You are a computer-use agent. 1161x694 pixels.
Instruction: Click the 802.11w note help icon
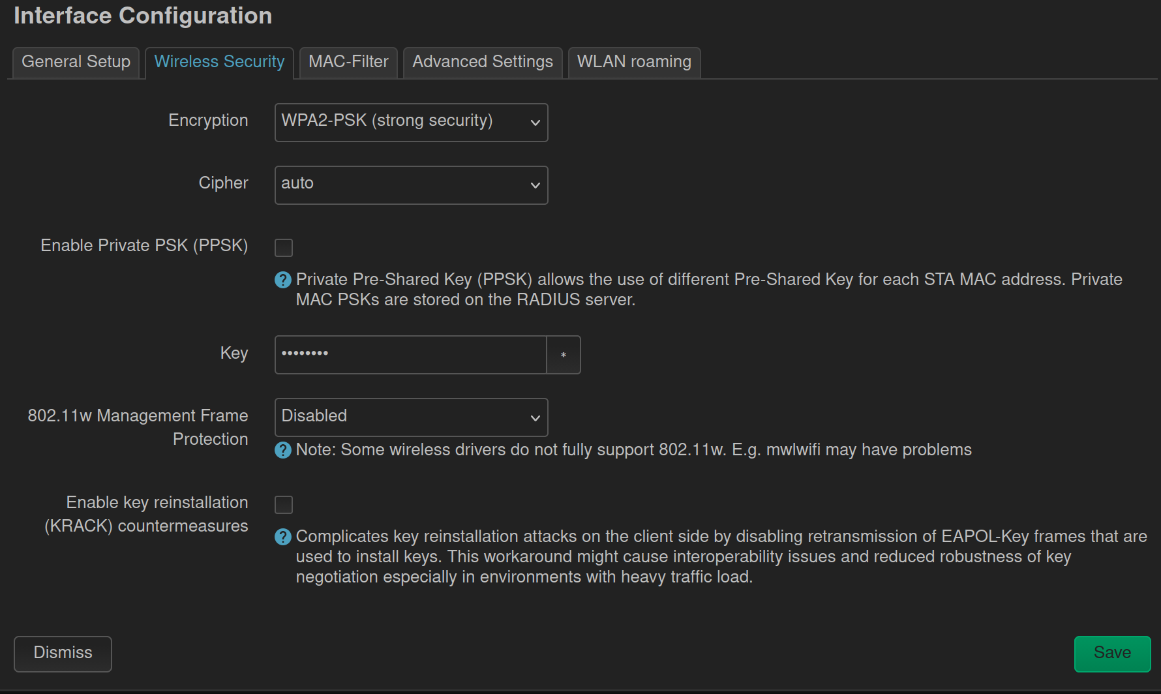pyautogui.click(x=283, y=450)
